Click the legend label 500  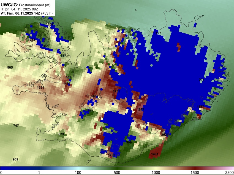click(117, 173)
